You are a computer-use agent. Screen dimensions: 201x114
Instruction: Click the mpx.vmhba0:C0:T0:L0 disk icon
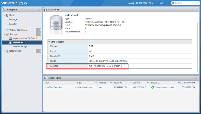tap(10, 38)
